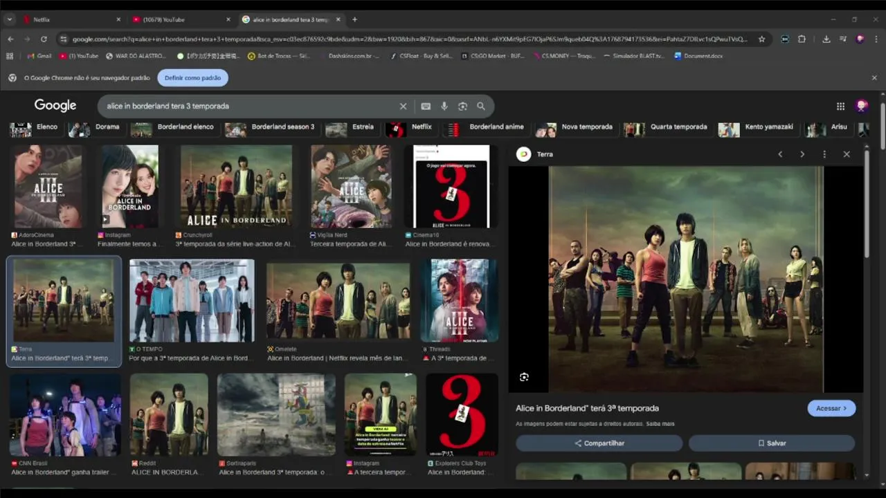Open AdoroCinema image result thumbnail
This screenshot has width=886, height=498.
coord(47,187)
